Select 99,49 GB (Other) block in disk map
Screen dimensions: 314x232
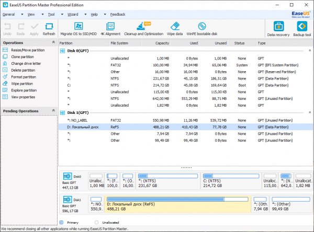tap(291, 204)
